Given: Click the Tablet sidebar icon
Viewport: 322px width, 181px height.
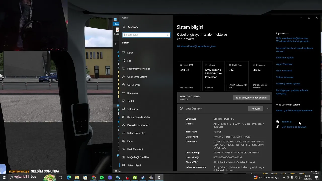Looking at the screenshot, I should coord(123,101).
